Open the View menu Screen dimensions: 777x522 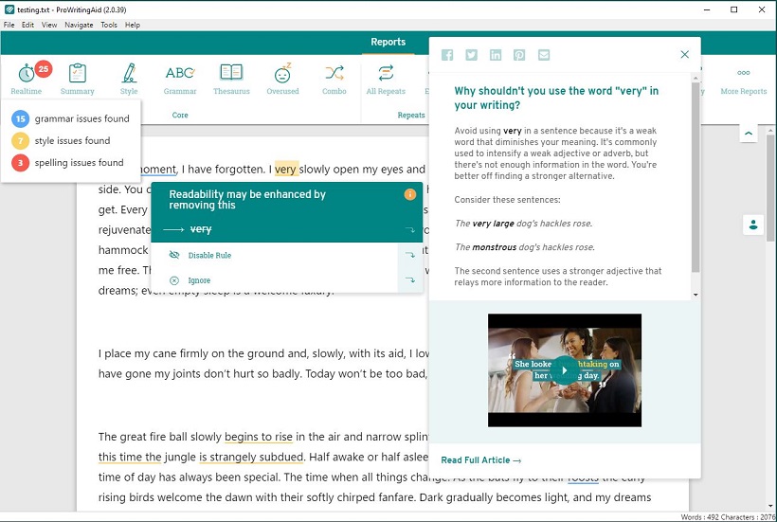tap(49, 25)
